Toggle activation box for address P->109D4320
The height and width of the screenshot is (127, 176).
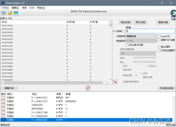point(3,120)
